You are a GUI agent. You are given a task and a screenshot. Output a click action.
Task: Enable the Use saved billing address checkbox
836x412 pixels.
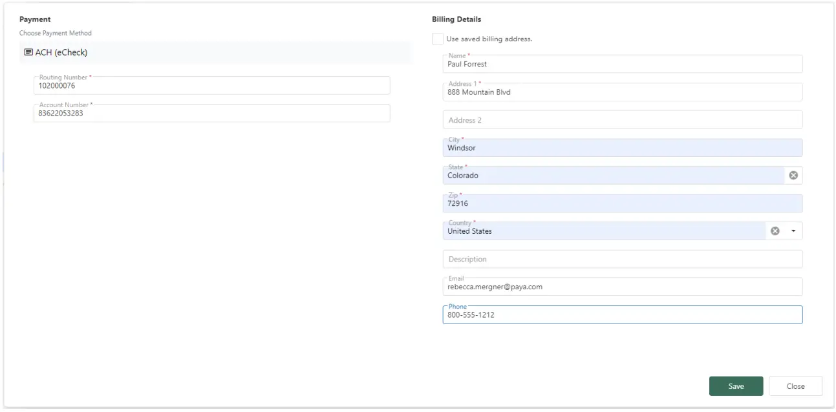(x=437, y=39)
